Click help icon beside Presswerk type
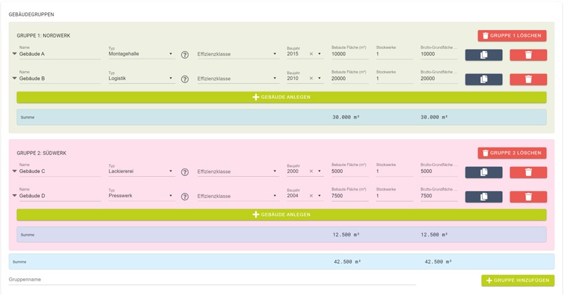 point(185,197)
